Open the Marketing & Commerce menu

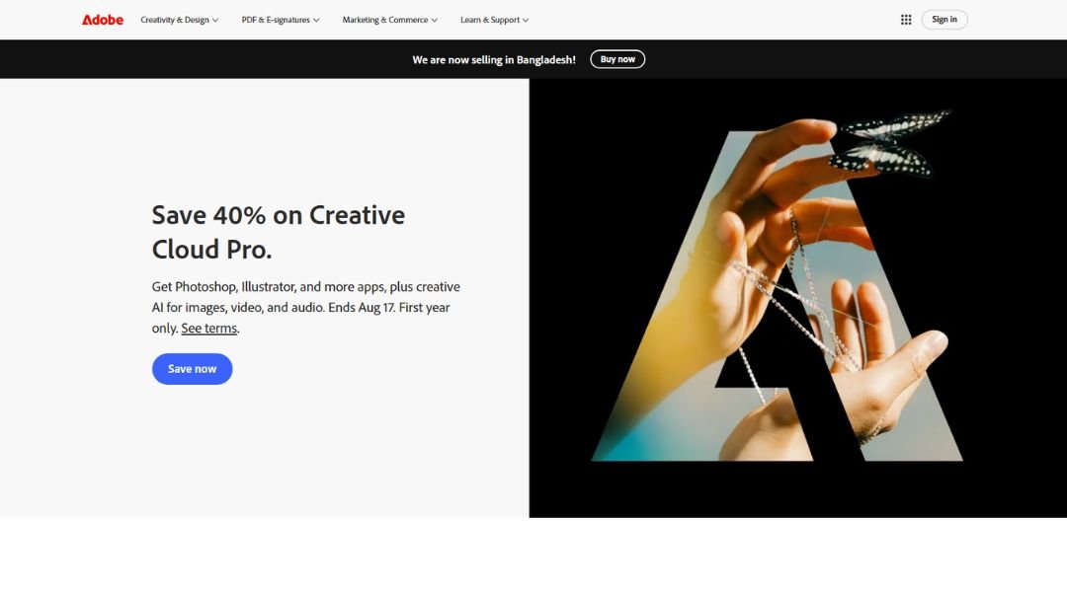[x=390, y=20]
